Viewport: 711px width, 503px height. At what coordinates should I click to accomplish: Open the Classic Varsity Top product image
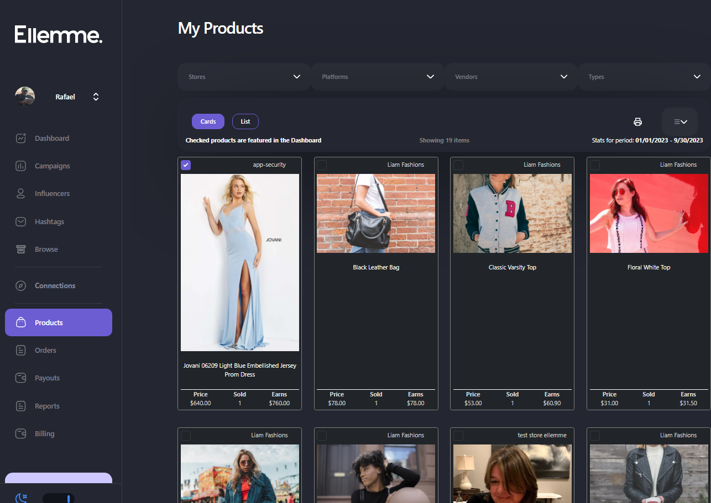pos(512,214)
